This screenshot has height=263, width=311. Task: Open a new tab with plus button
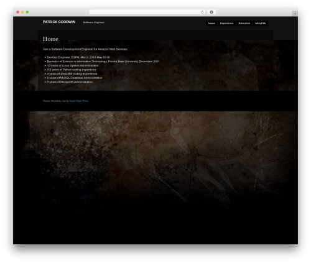(x=295, y=14)
